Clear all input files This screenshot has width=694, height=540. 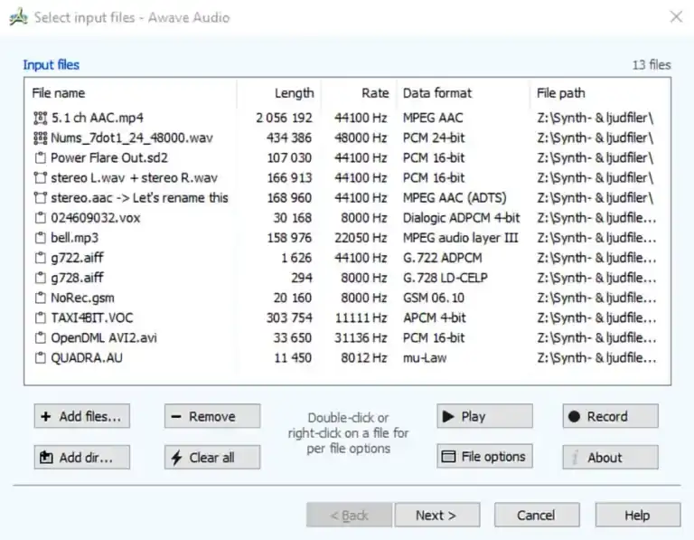[x=212, y=457]
